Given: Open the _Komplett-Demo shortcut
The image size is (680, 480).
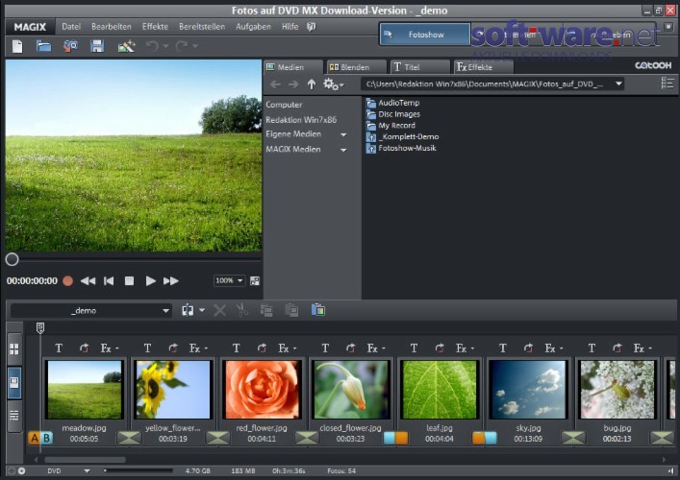Looking at the screenshot, I should 402,136.
